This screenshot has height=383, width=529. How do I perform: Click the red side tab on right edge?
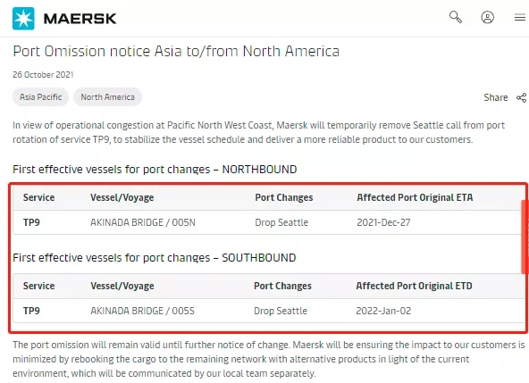tap(525, 237)
